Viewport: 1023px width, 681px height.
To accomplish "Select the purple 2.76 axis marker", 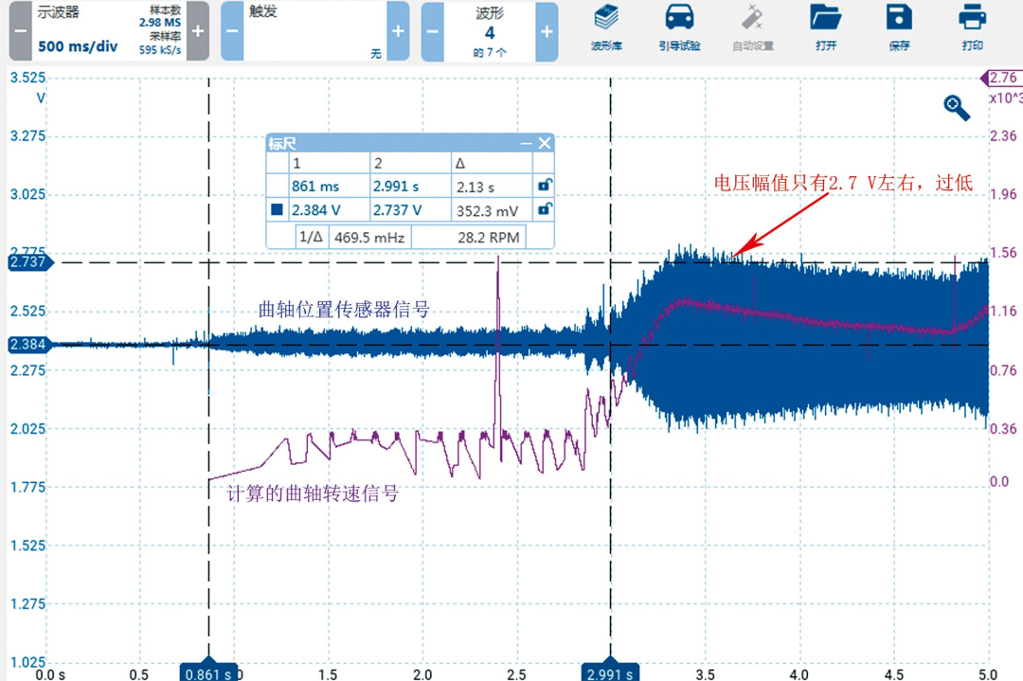I will tap(1001, 79).
